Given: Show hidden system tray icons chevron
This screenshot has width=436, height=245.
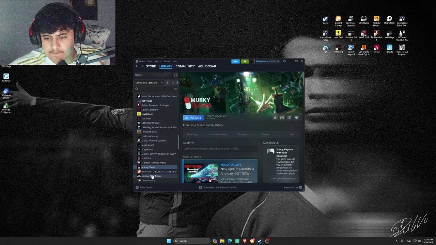Looking at the screenshot, I should point(396,241).
